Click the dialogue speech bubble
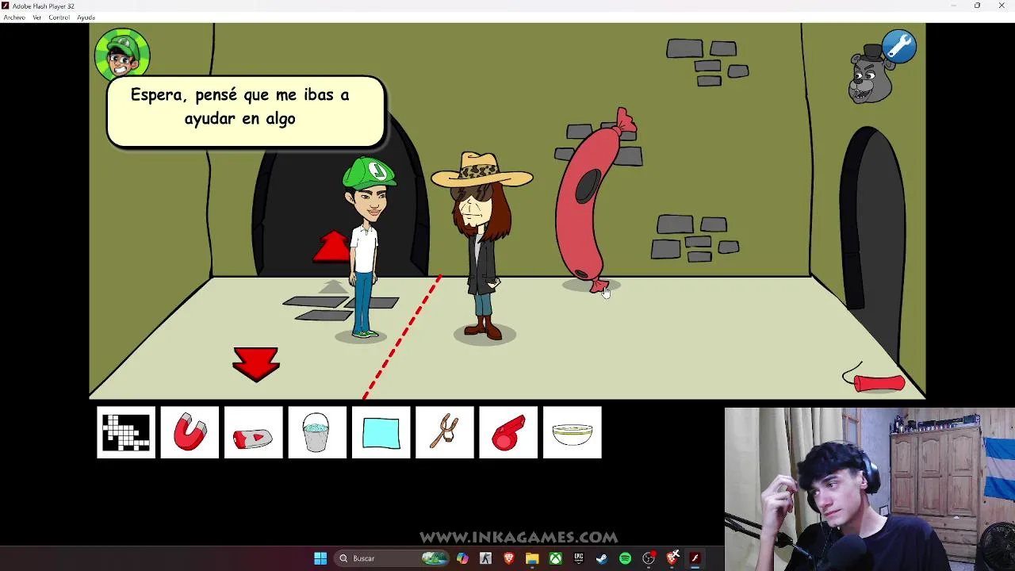Viewport: 1015px width, 571px height. (x=246, y=111)
